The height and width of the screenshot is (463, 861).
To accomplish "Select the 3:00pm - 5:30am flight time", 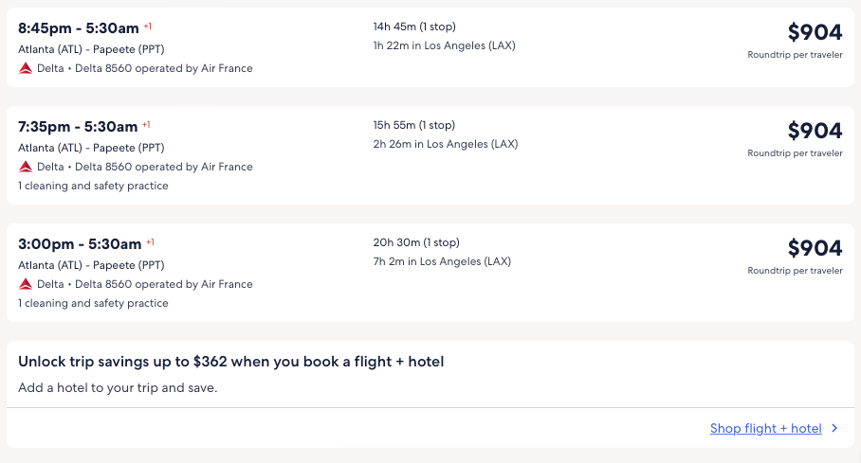I will click(80, 243).
